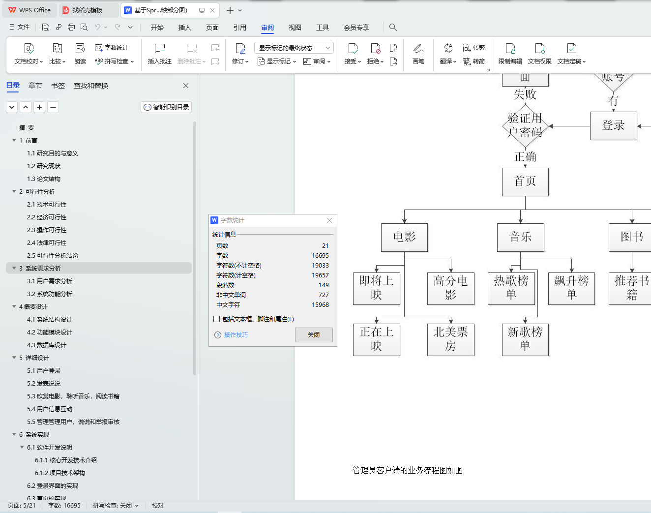
Task: Expand outline levels with down-chevron button
Action: click(12, 107)
